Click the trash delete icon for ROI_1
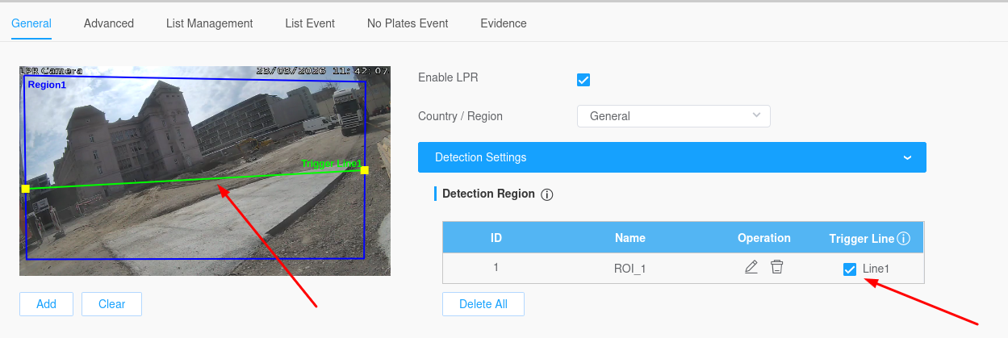1008x338 pixels. (776, 267)
